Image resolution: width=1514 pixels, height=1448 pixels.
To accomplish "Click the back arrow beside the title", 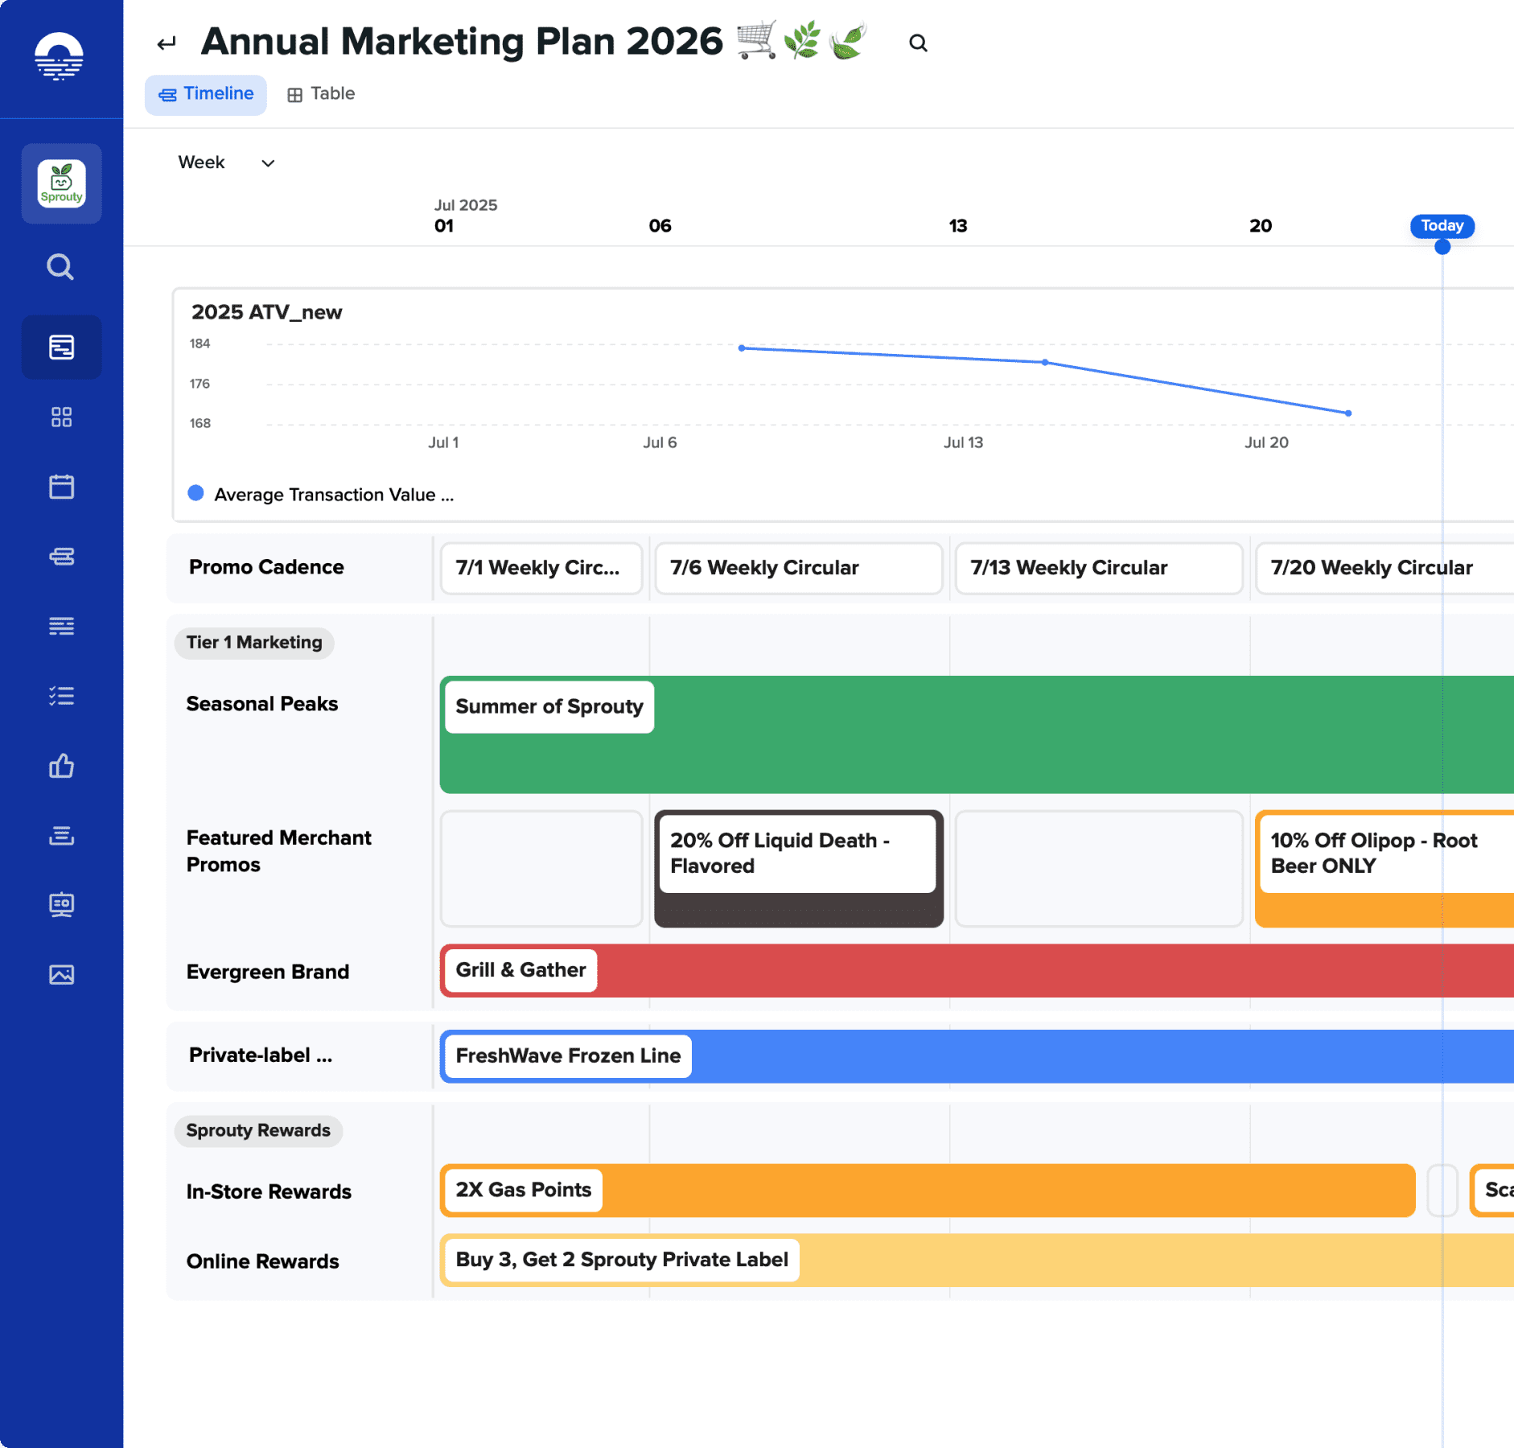I will click(167, 43).
